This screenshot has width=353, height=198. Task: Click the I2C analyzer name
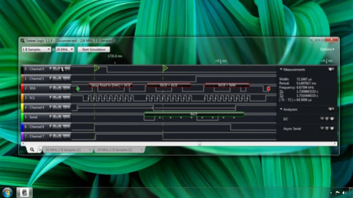[285, 119]
